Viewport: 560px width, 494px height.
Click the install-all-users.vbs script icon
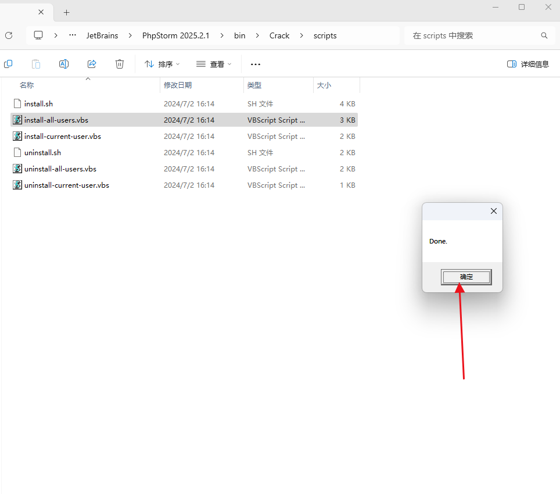17,120
